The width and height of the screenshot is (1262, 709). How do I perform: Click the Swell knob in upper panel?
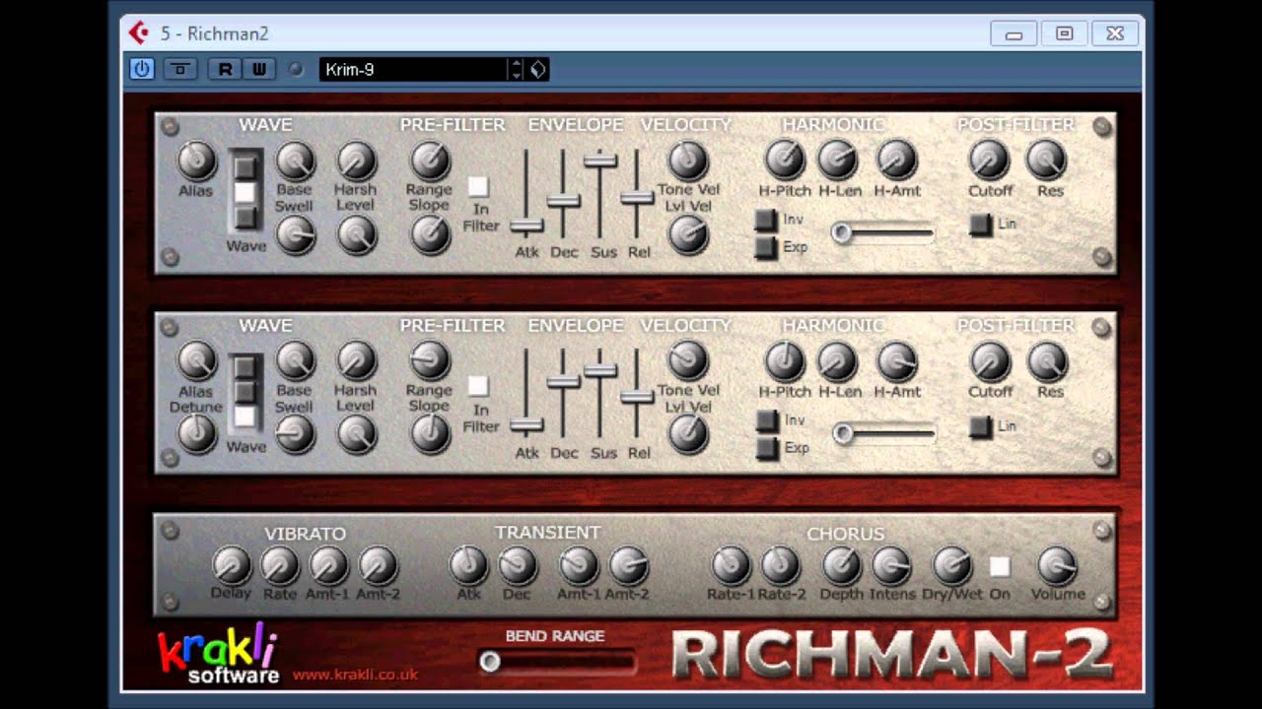coord(295,234)
